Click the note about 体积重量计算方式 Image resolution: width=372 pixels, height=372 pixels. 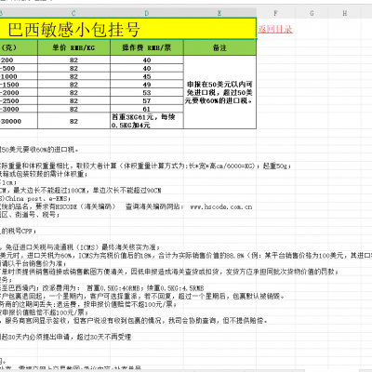(x=146, y=166)
